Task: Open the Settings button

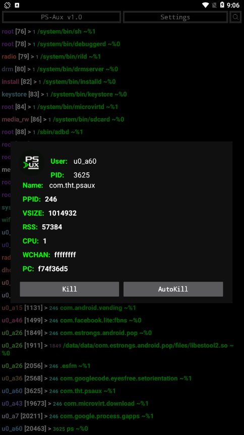Action: [x=175, y=17]
